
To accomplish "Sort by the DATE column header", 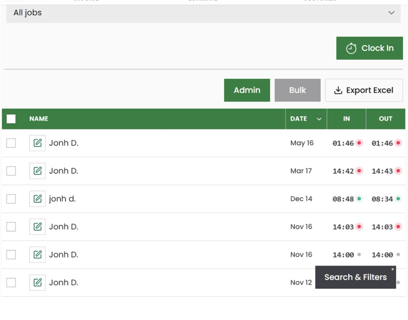I will (306, 119).
